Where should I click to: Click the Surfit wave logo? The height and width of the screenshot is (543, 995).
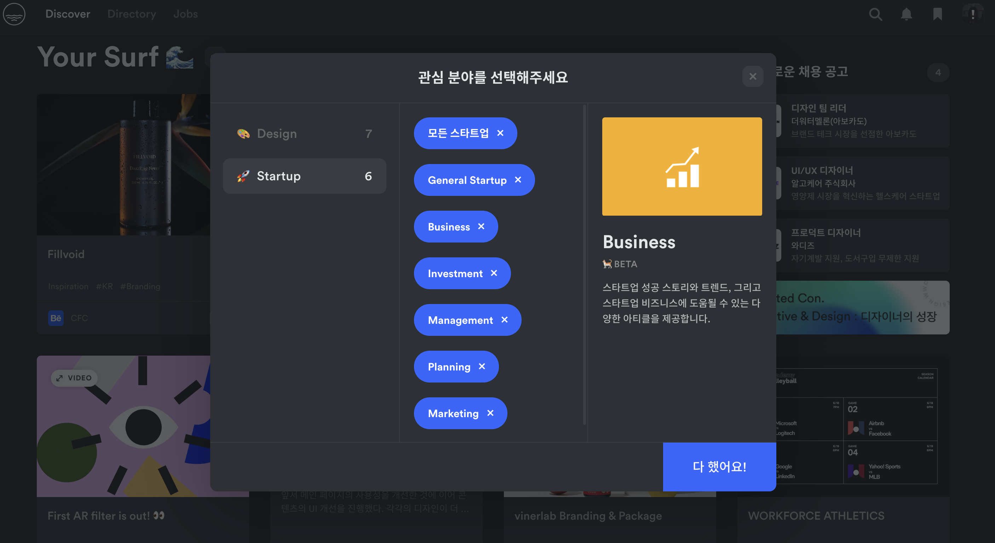click(x=14, y=14)
